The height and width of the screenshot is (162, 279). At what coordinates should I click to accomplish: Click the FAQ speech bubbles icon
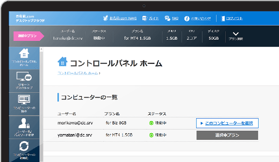pos(167,18)
